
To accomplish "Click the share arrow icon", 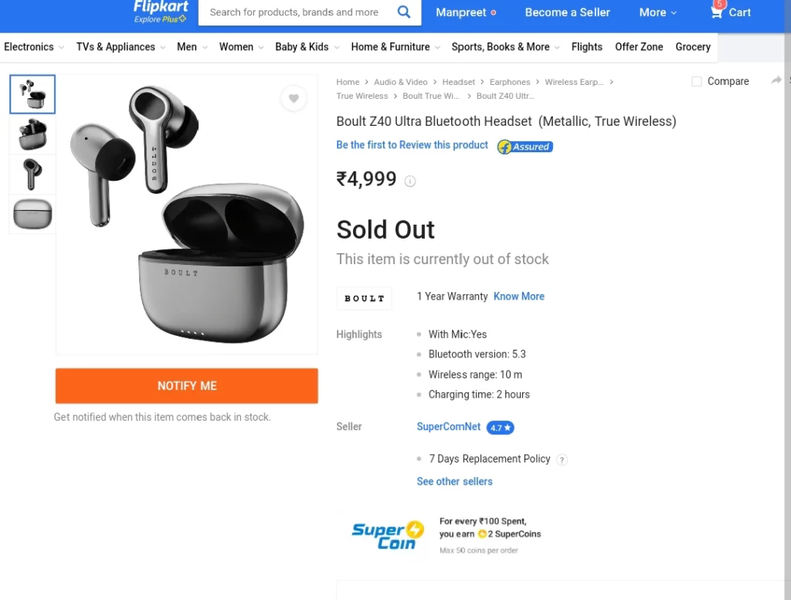I will point(776,80).
